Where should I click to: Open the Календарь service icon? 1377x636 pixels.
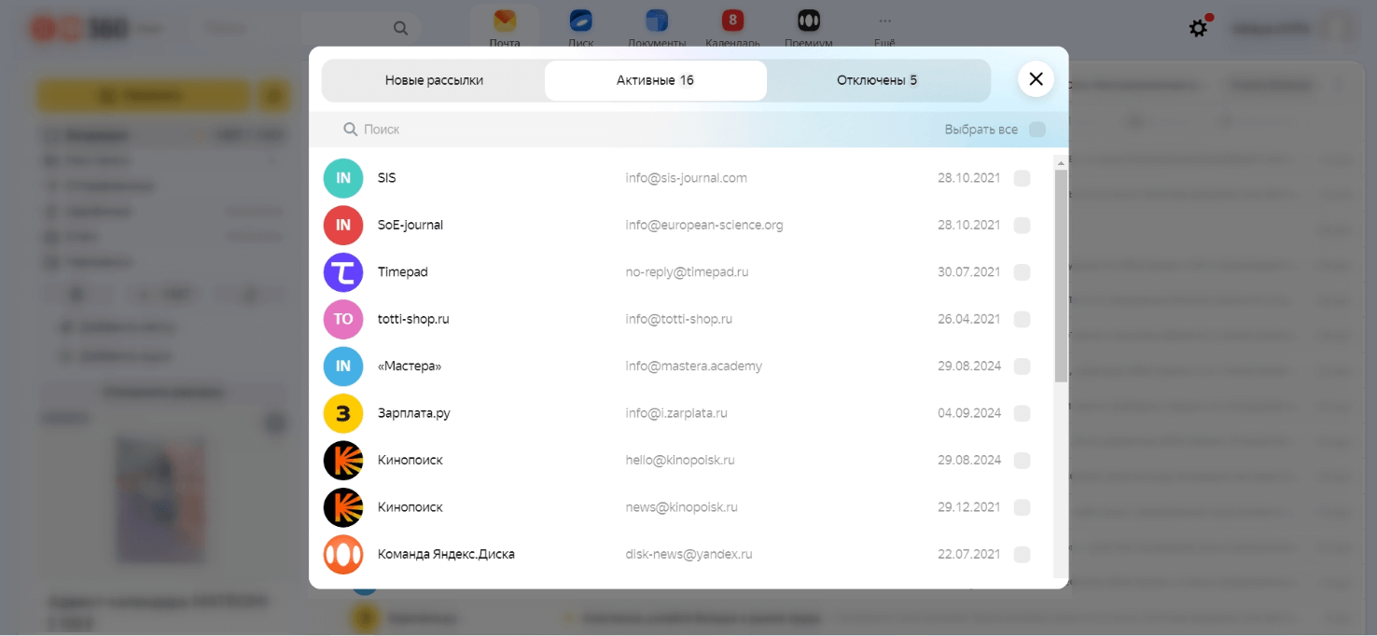pos(732,21)
